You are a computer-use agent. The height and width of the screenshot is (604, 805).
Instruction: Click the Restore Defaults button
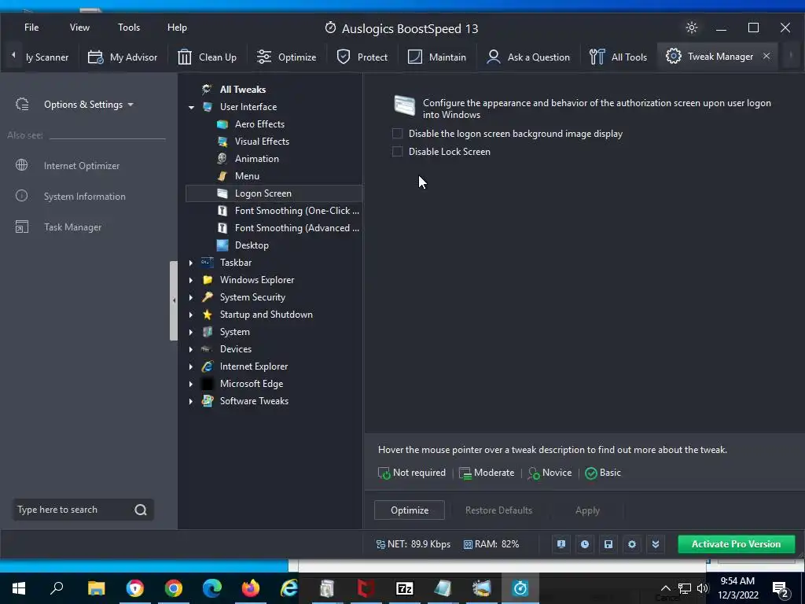(498, 510)
